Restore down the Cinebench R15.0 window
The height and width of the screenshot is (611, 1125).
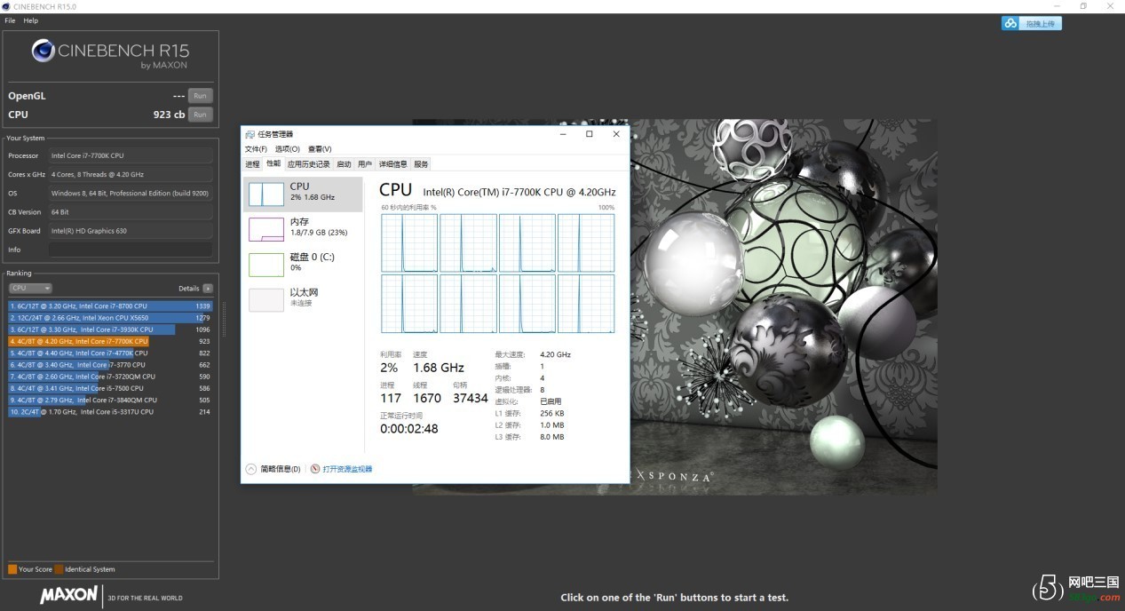[1083, 6]
